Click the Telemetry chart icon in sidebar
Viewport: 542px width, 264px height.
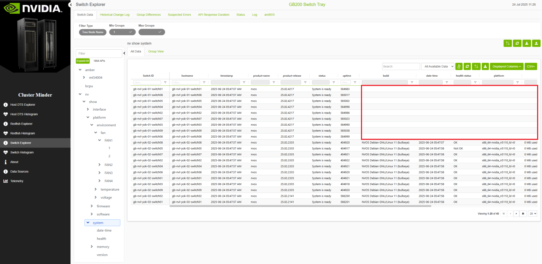point(6,181)
